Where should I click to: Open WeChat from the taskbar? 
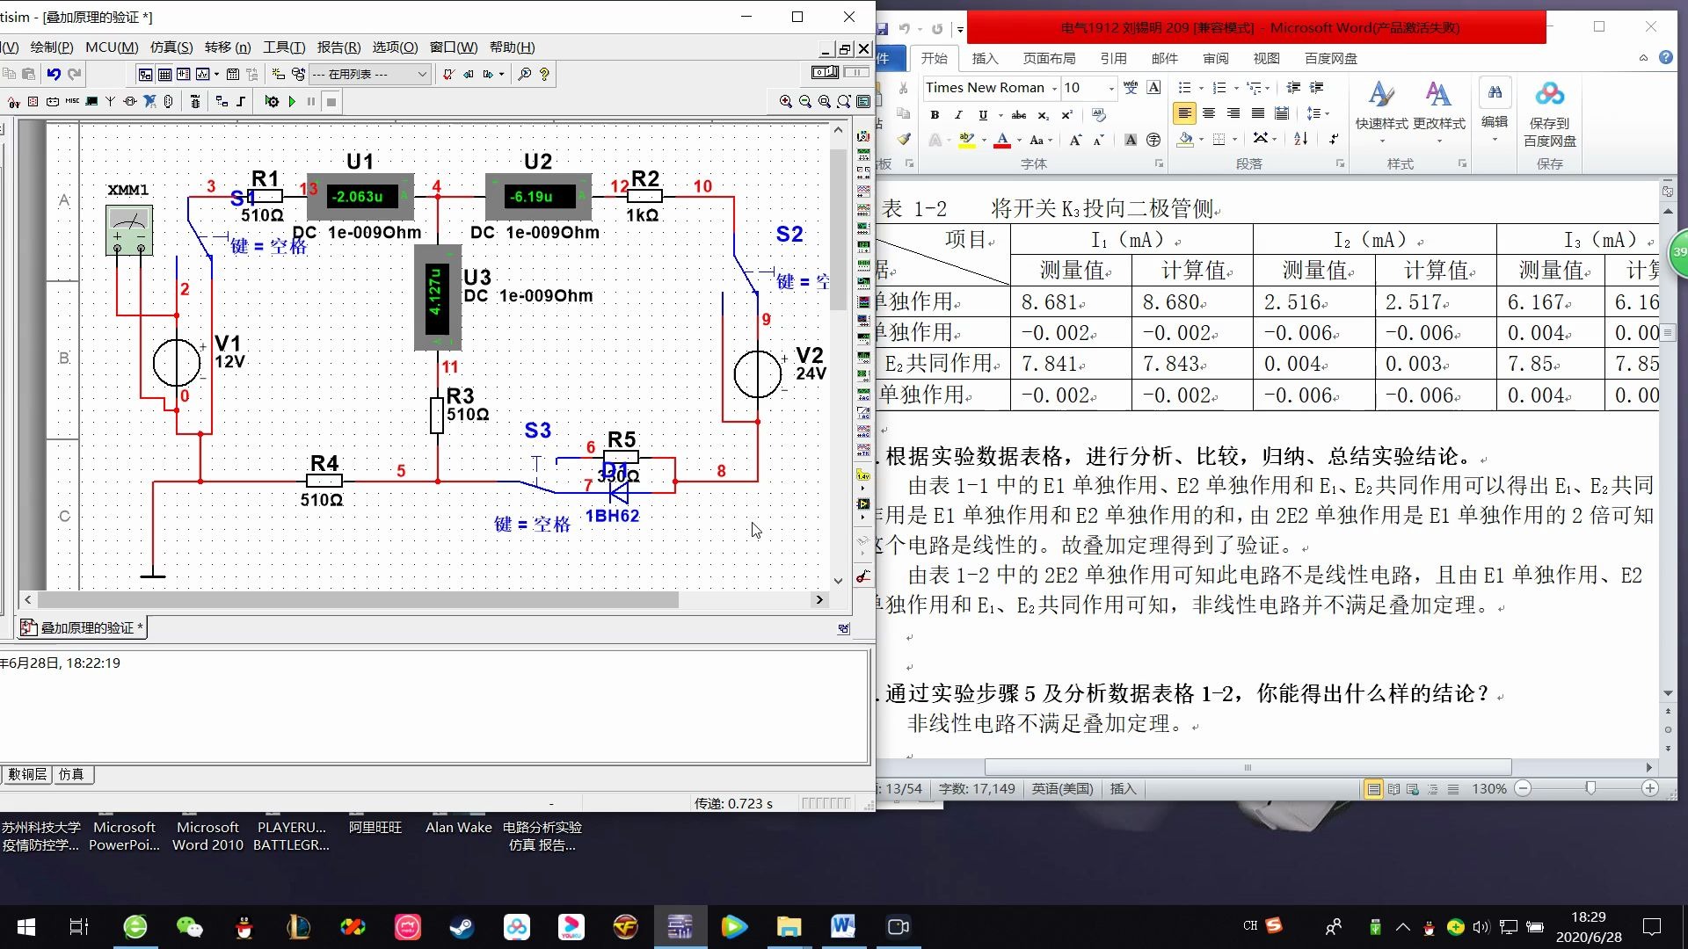pos(189,926)
